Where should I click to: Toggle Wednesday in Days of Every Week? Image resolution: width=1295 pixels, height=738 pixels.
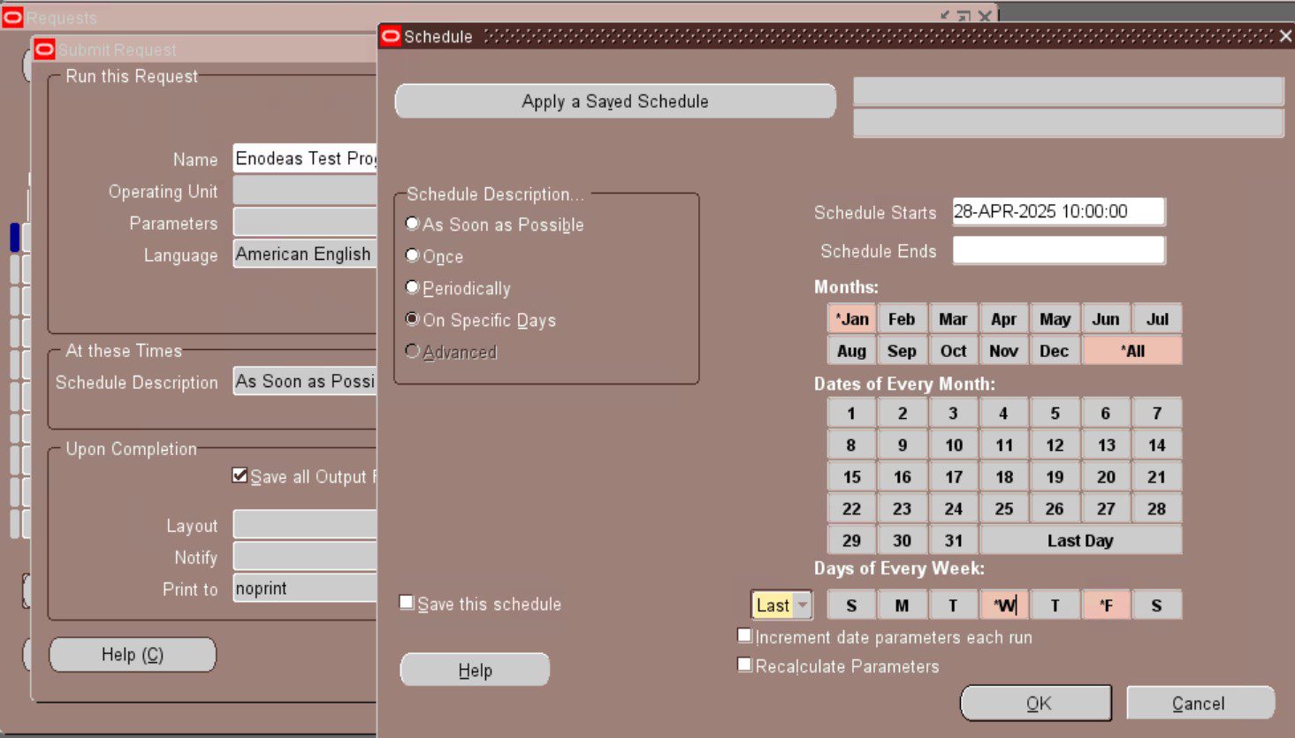[1003, 605]
